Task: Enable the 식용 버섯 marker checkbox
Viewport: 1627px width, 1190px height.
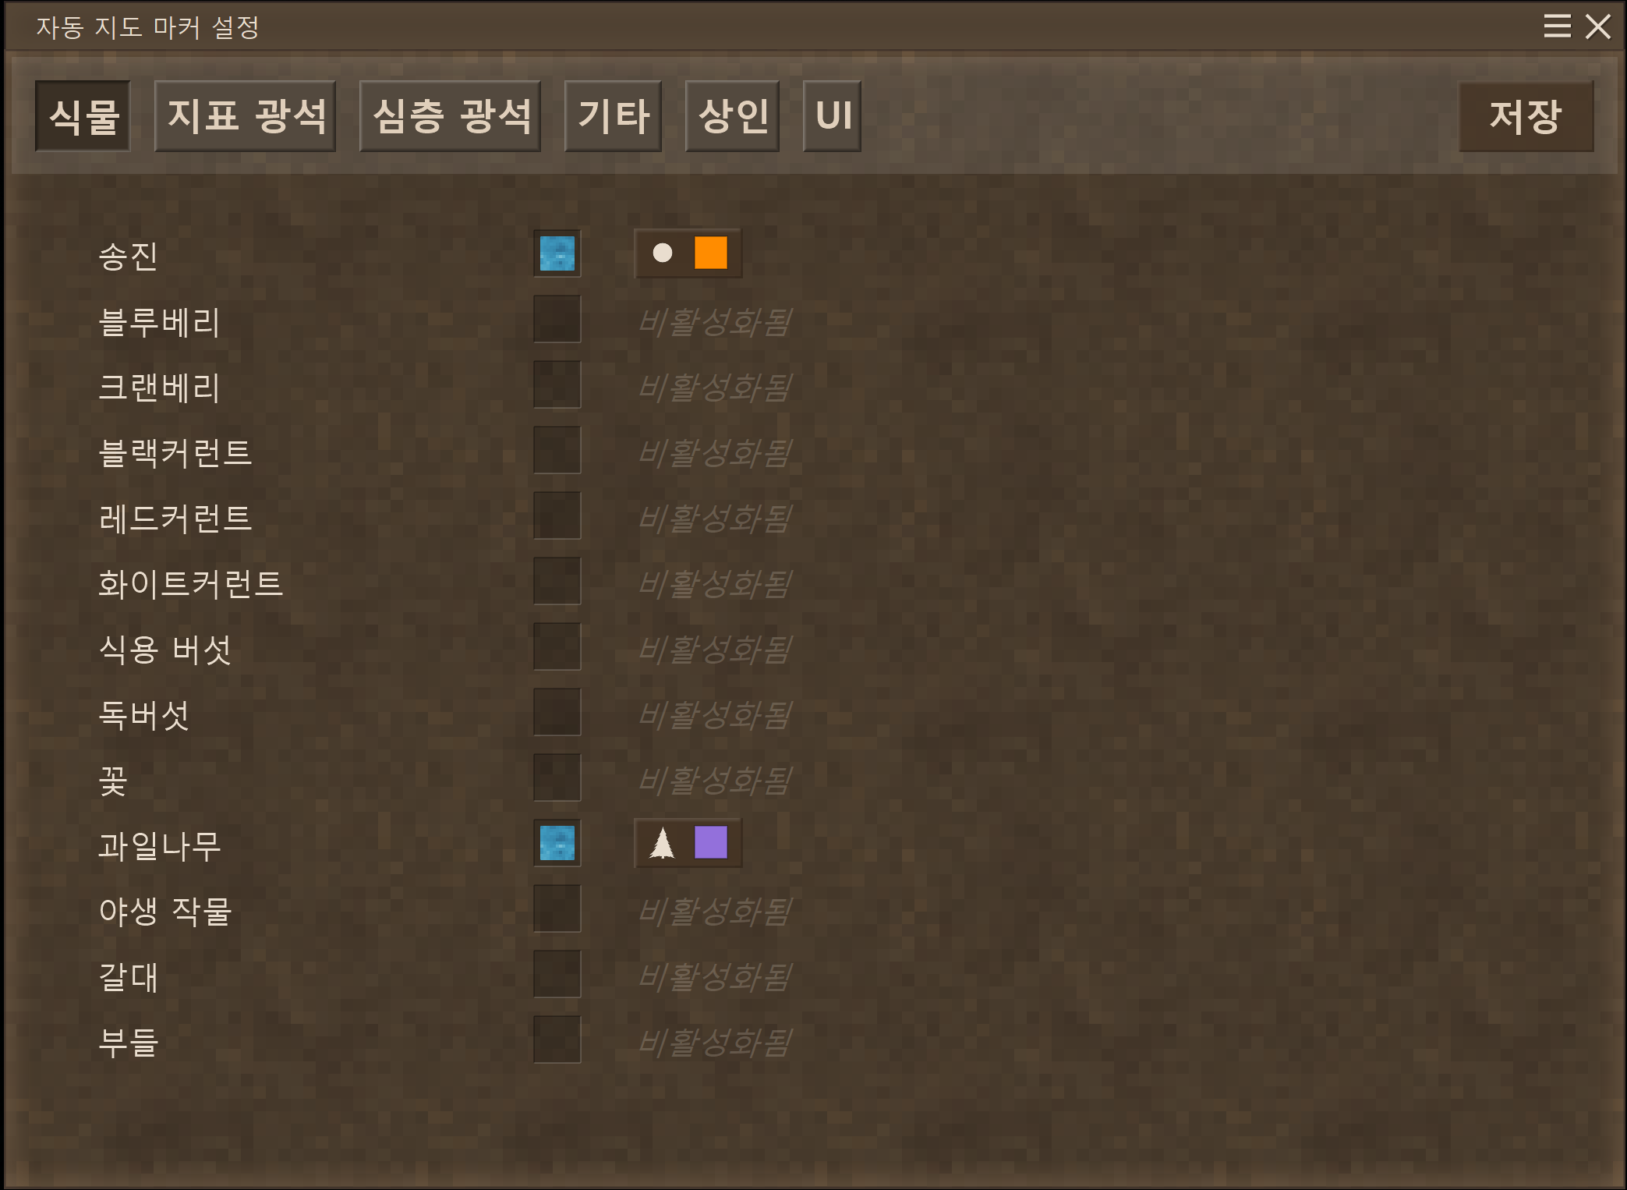Action: click(x=557, y=646)
